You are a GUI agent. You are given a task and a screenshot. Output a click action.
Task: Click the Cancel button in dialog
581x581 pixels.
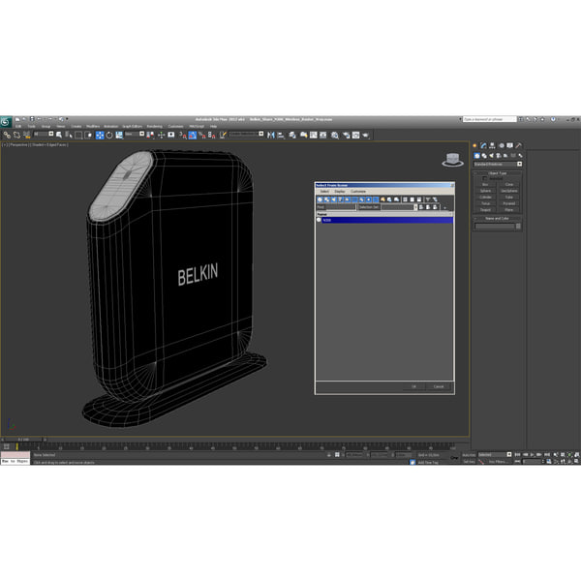(x=438, y=386)
